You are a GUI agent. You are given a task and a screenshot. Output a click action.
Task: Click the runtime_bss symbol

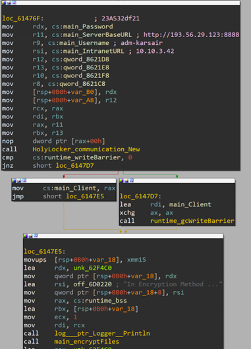(106, 301)
